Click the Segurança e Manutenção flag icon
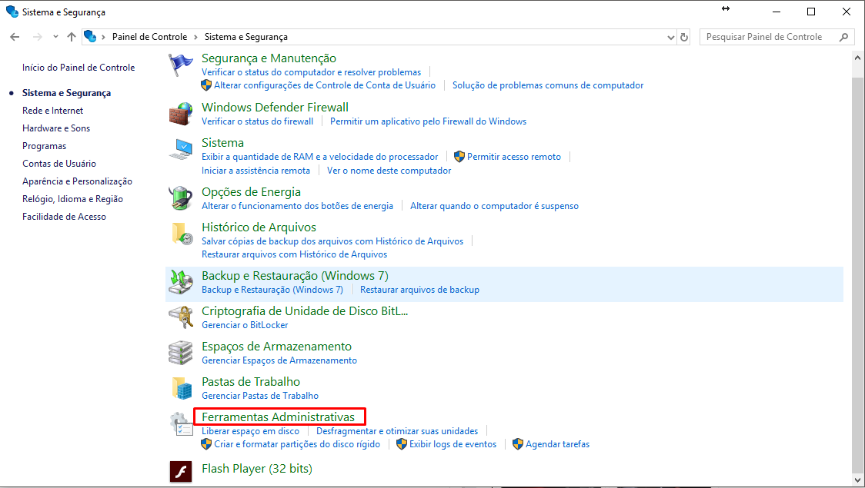This screenshot has width=865, height=488. (x=180, y=65)
